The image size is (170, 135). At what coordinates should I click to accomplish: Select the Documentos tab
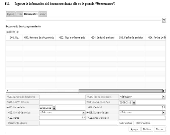tap(31, 14)
